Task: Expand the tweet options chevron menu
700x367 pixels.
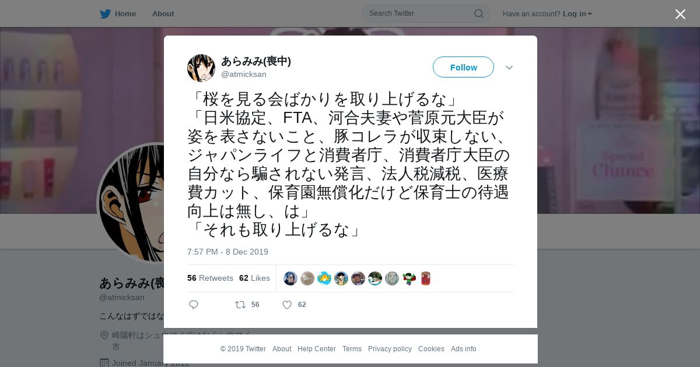Action: click(509, 68)
